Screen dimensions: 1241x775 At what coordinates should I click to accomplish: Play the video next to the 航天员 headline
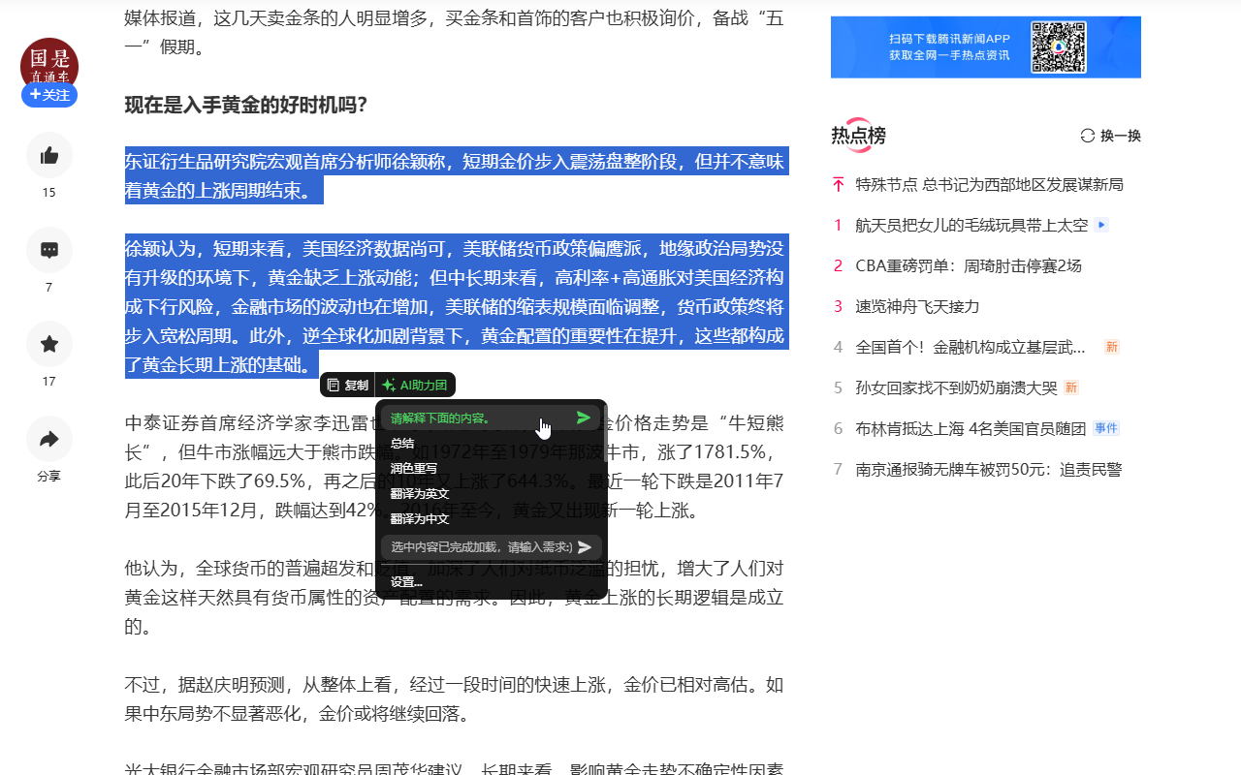click(1100, 224)
